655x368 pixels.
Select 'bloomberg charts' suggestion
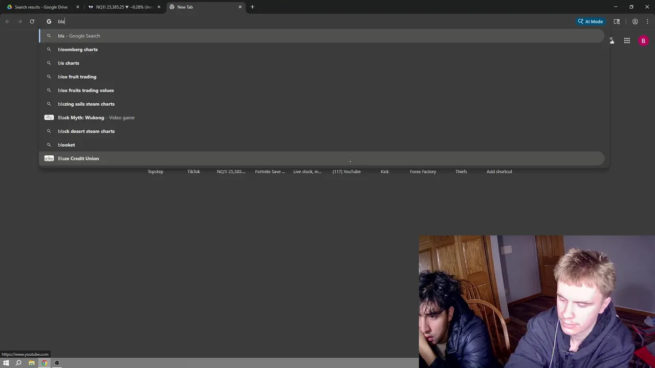click(321, 50)
